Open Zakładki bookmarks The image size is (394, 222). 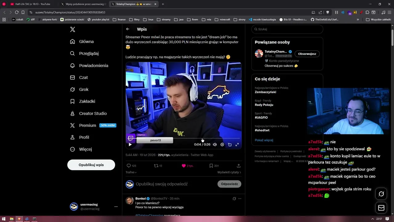[x=82, y=101]
